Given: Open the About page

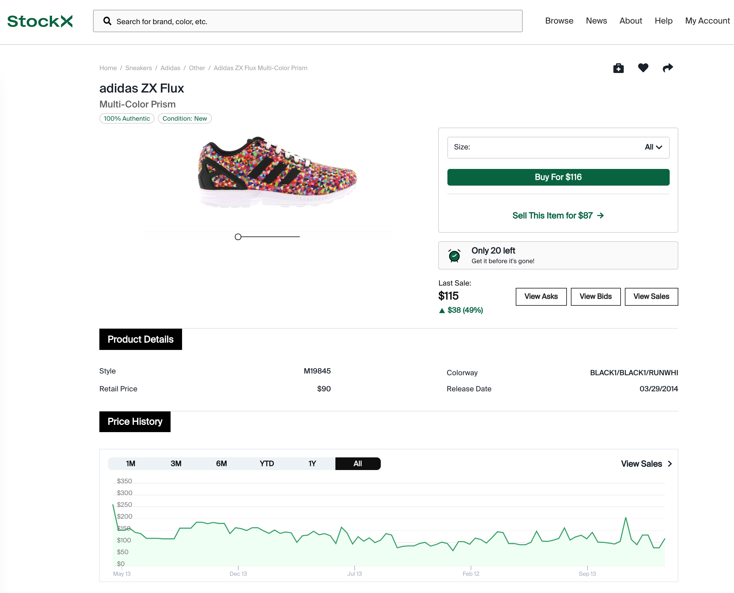Looking at the screenshot, I should click(x=631, y=21).
